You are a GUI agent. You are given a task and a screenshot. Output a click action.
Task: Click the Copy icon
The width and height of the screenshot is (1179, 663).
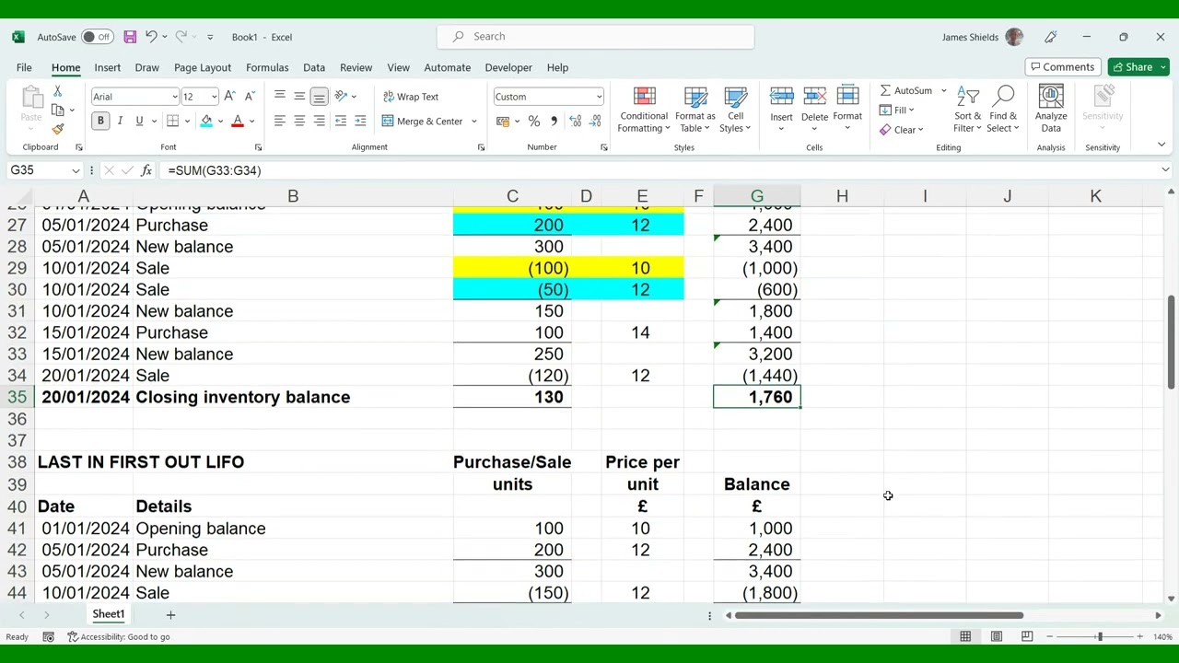57,110
